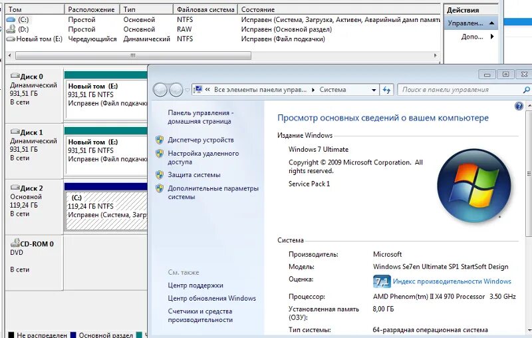Click shield icon next to Защита системы
The width and height of the screenshot is (532, 338).
click(x=160, y=175)
